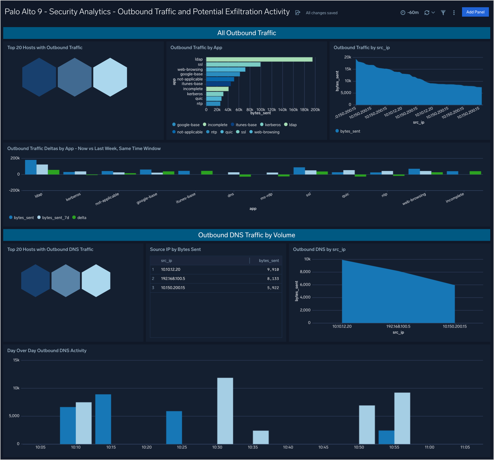Open the 192.168.100.5 entry in Source IP table

click(x=173, y=279)
